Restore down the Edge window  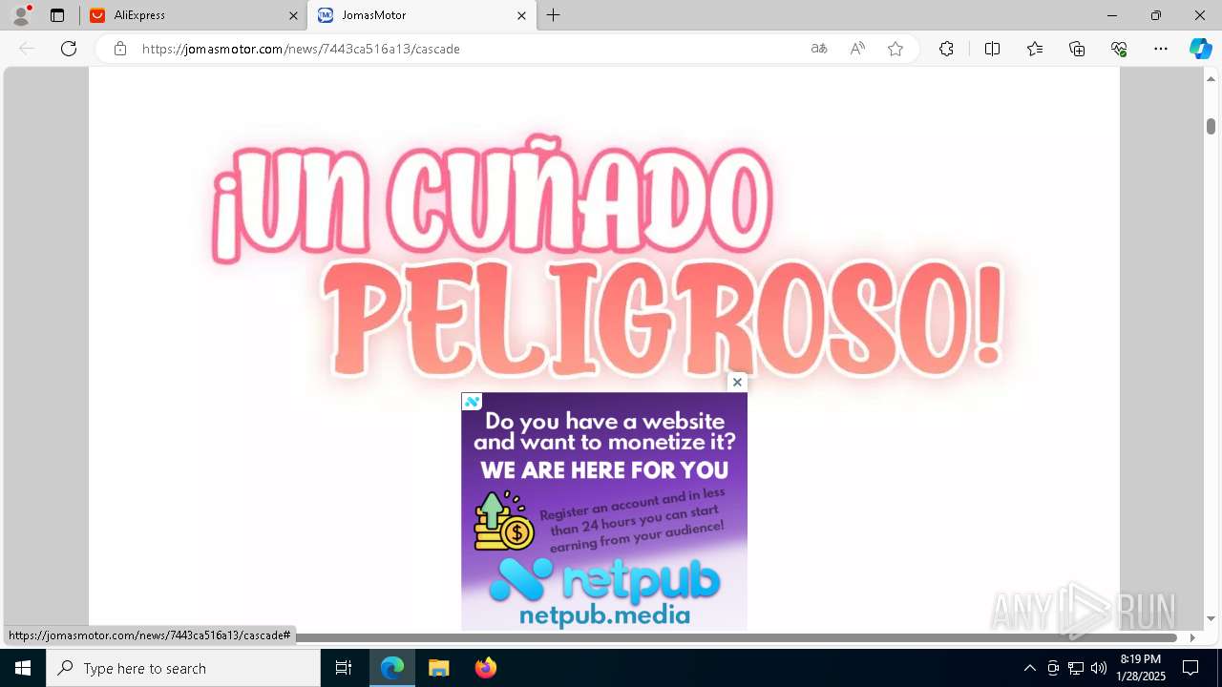pos(1156,15)
